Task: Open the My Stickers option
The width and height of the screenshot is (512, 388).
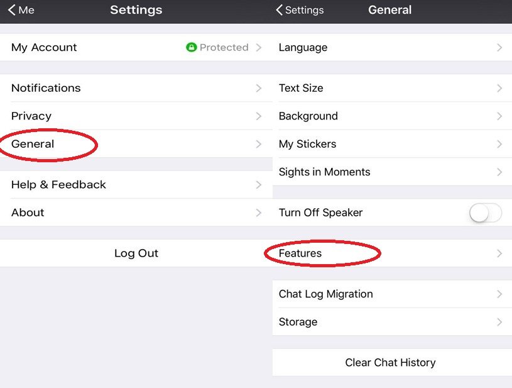Action: [x=307, y=144]
